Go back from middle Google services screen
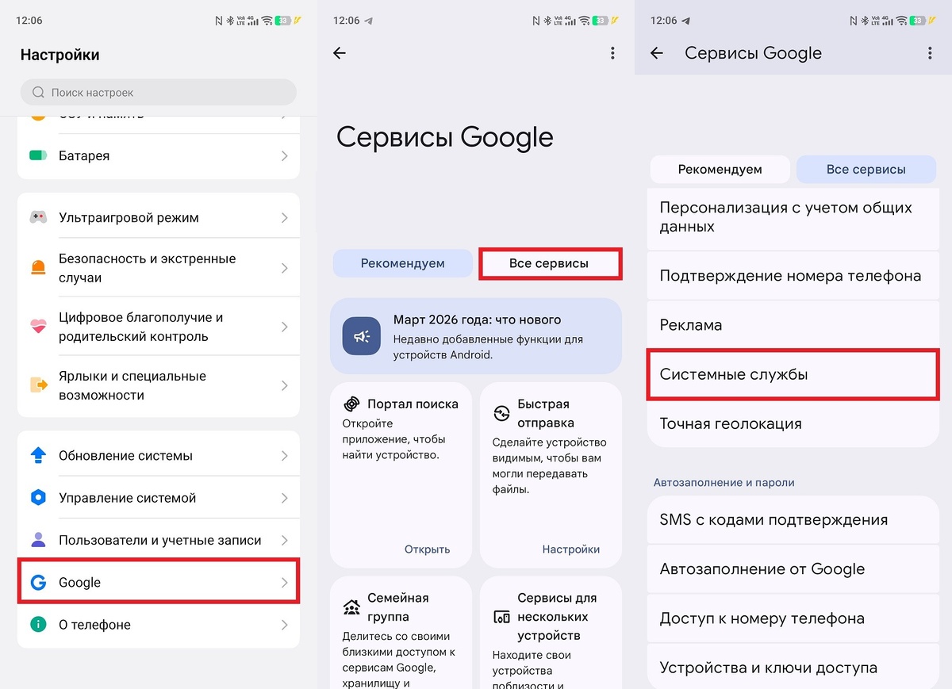 click(340, 53)
